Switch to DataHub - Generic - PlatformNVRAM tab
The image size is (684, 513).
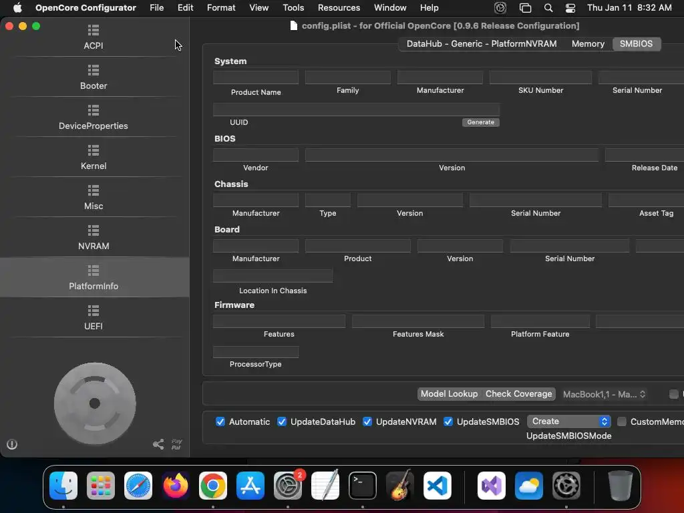click(482, 43)
